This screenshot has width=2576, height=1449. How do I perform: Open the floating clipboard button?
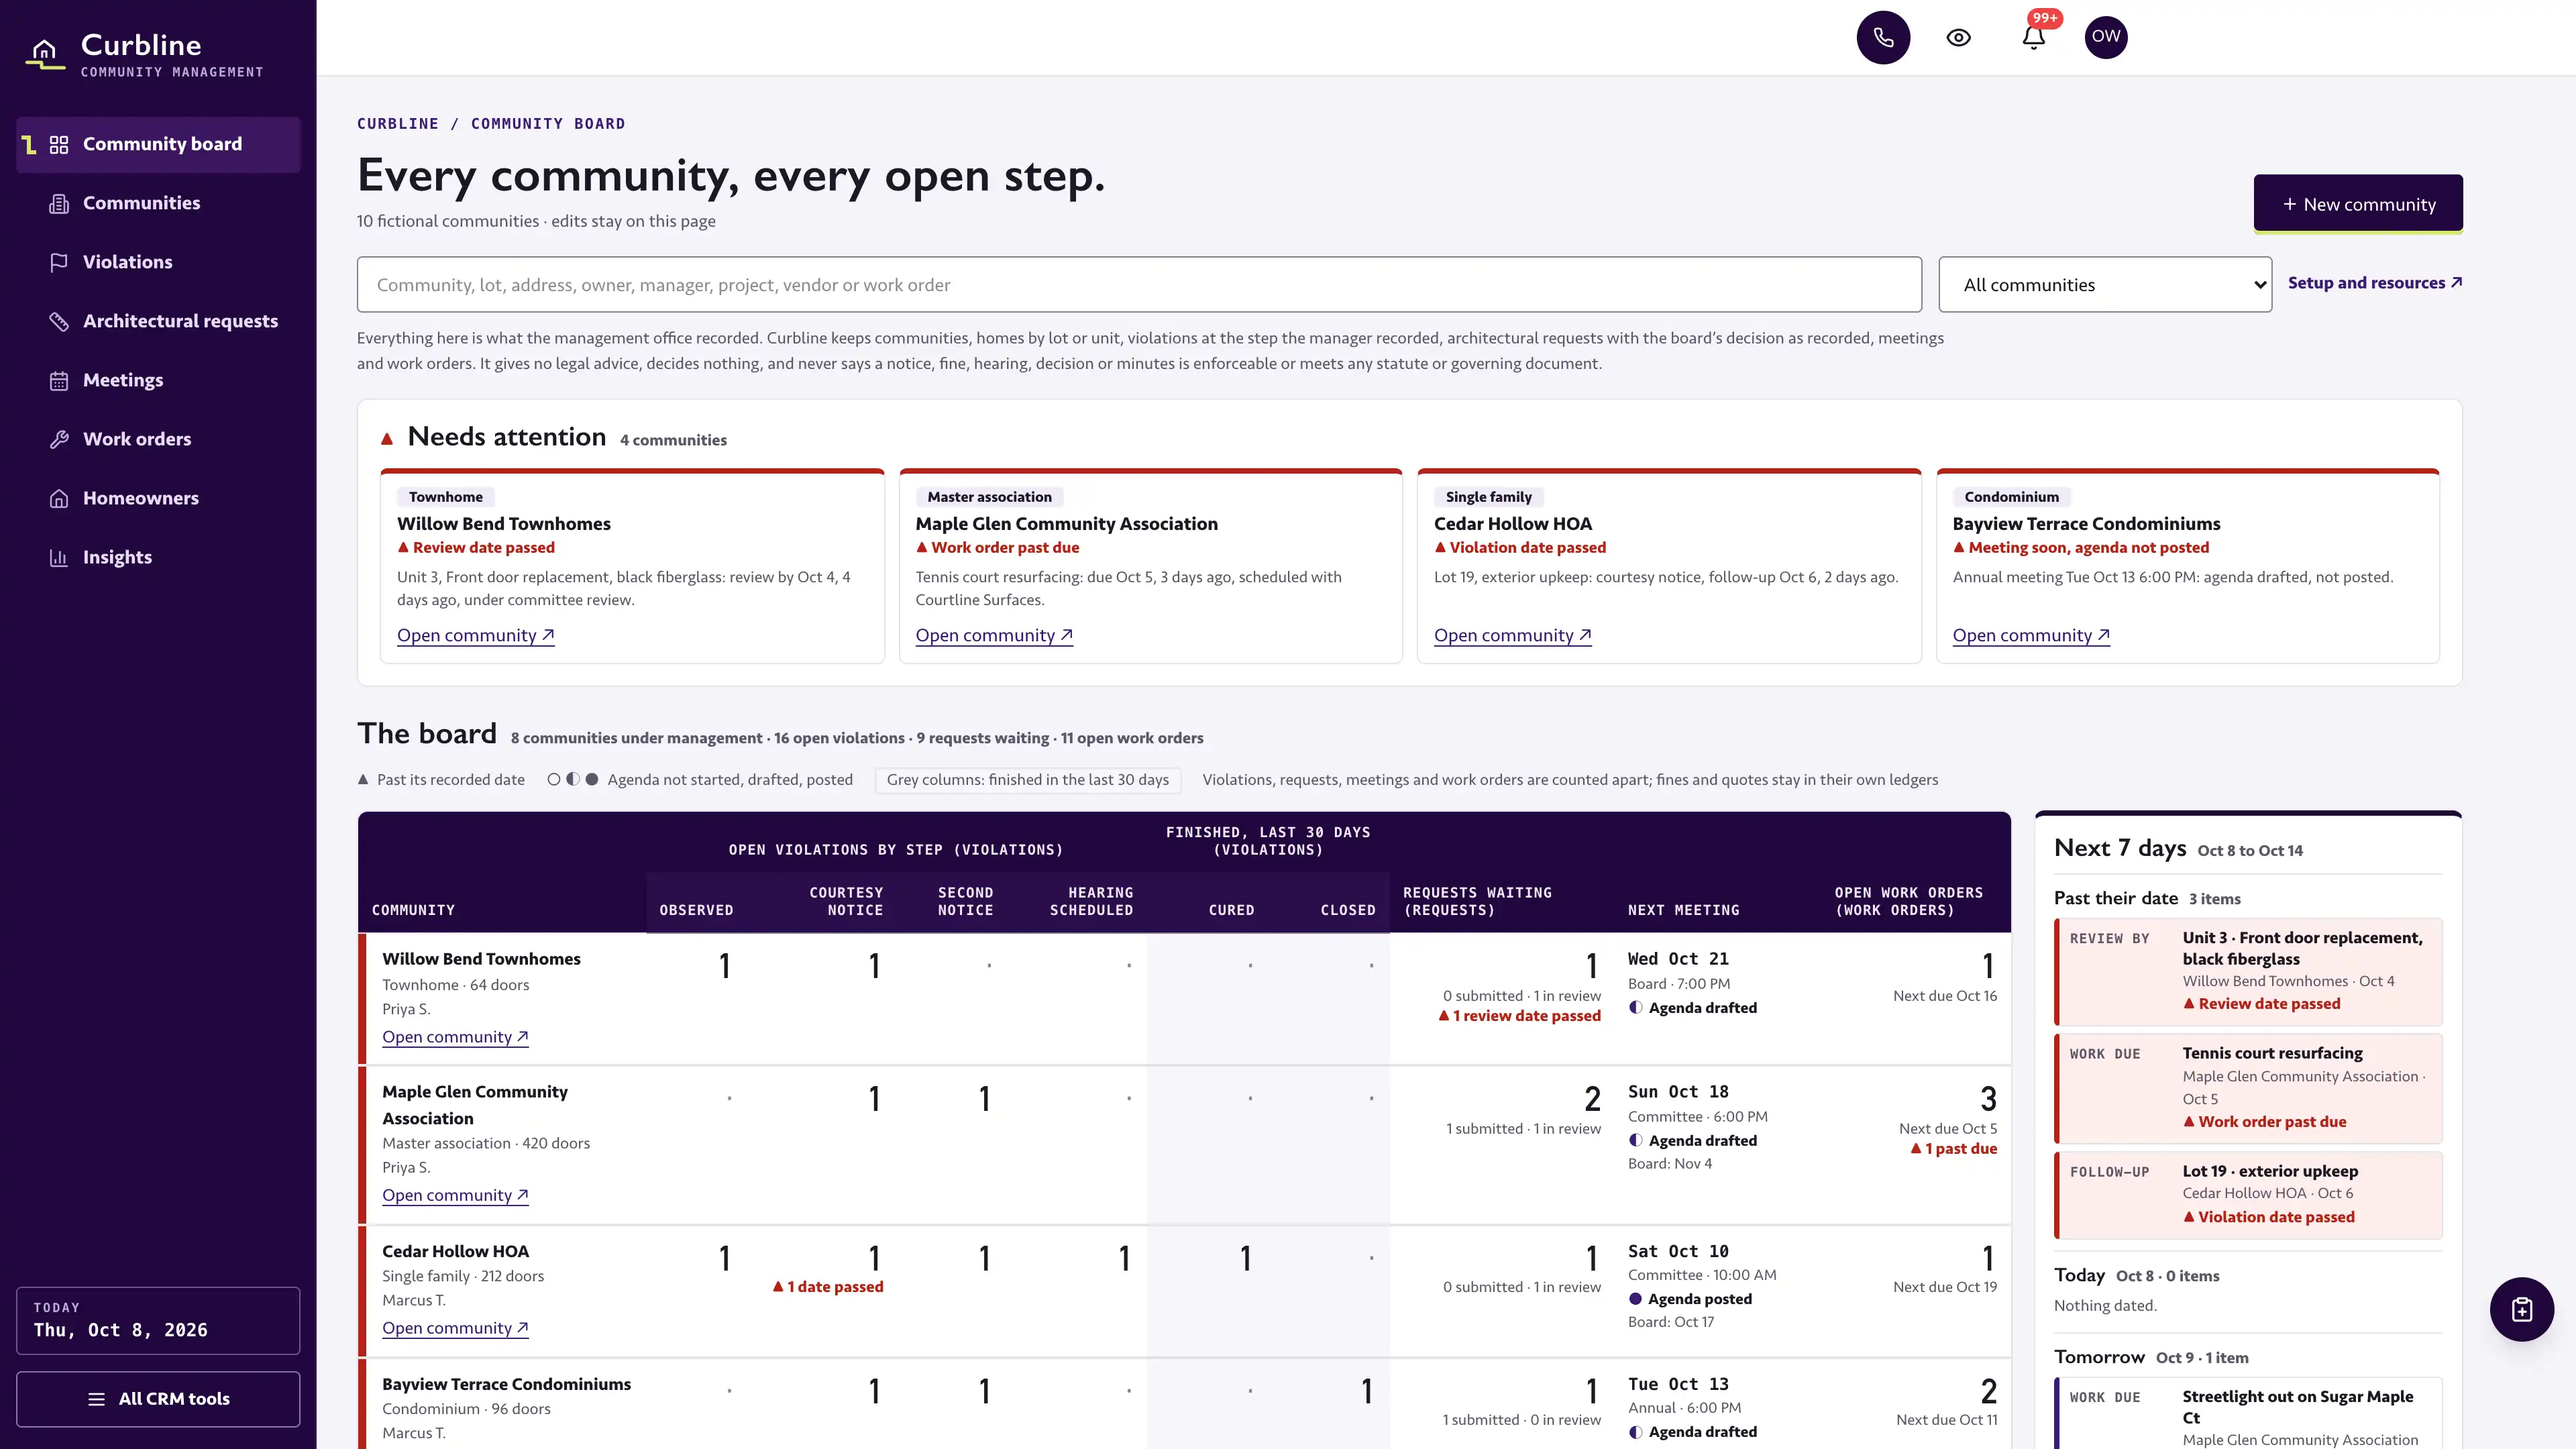(2521, 1309)
